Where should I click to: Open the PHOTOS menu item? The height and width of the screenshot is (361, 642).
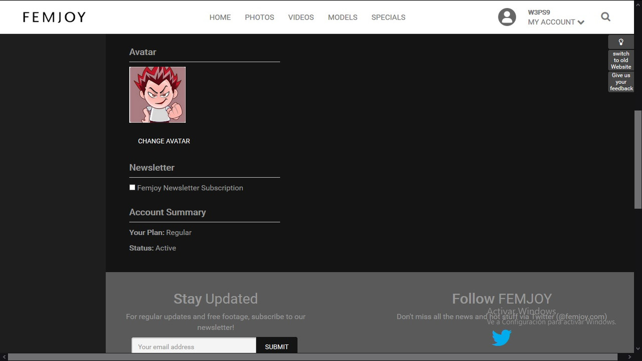point(259,17)
